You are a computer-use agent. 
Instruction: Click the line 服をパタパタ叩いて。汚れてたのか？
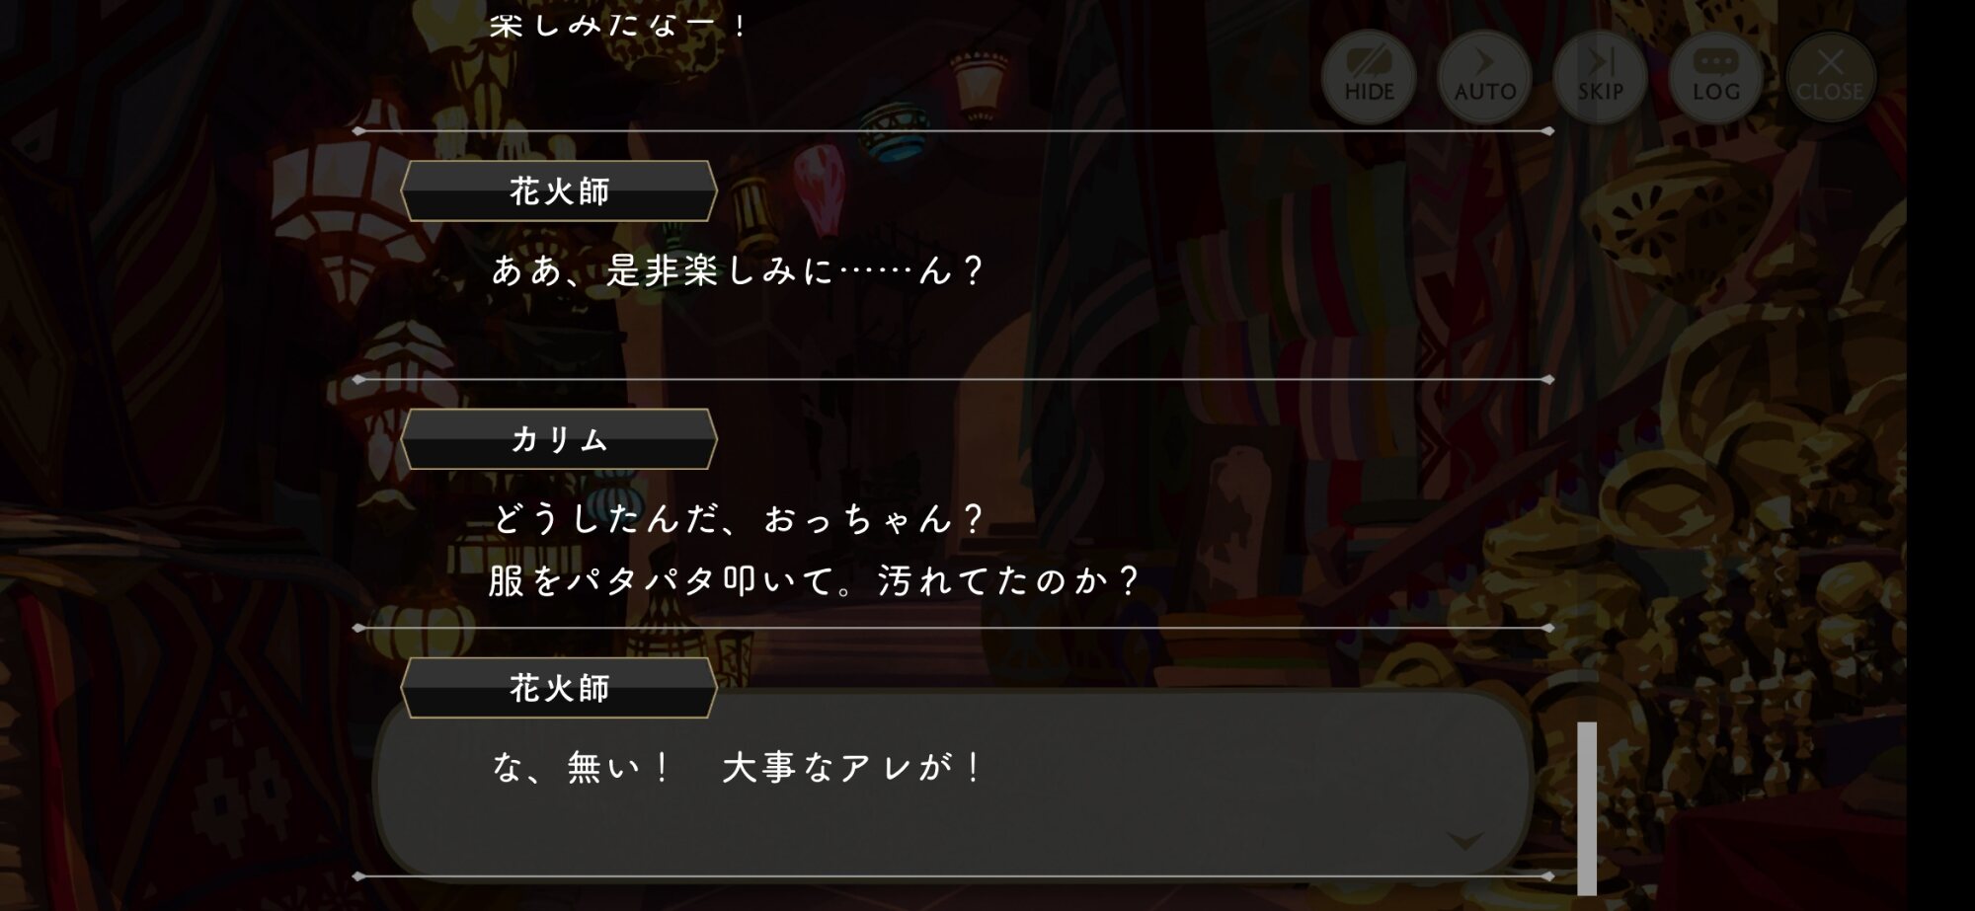click(x=816, y=580)
